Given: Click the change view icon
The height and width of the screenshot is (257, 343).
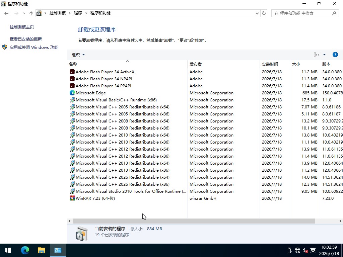Looking at the screenshot, I should [x=317, y=55].
